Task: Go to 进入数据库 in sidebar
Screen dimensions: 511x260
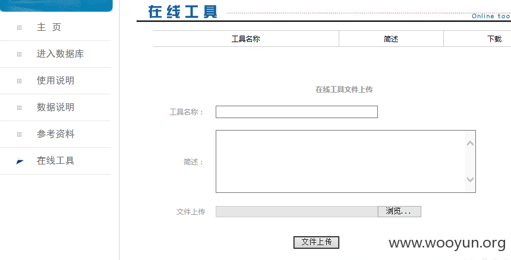Action: click(60, 54)
